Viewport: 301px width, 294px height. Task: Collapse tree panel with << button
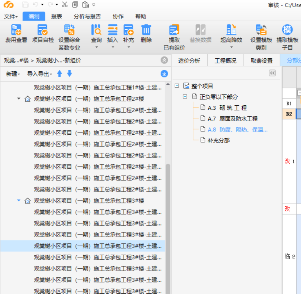point(272,73)
